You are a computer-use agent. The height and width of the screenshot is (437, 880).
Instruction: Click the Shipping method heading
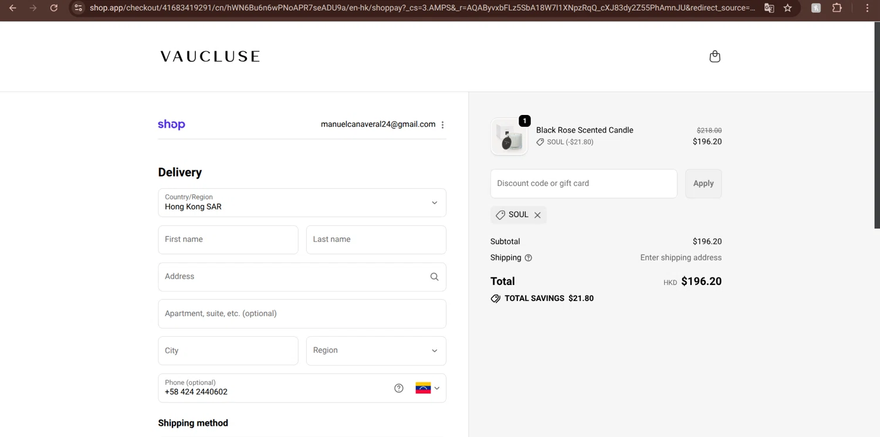tap(193, 423)
